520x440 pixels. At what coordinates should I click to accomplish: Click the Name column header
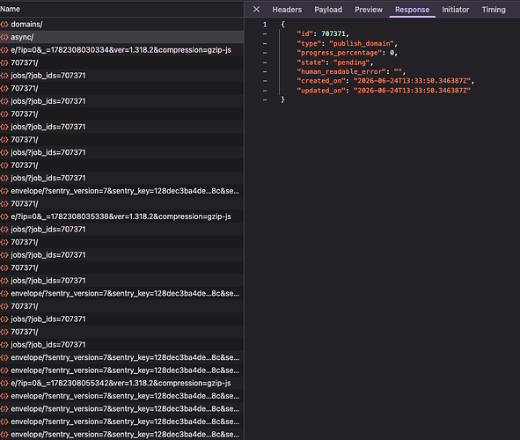tap(10, 9)
